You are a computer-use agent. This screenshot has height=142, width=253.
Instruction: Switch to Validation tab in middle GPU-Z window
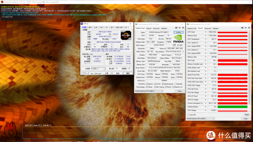(x=164, y=28)
